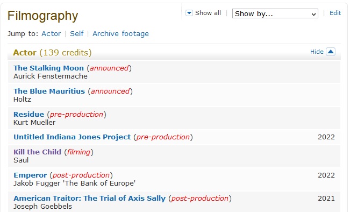Open the Emperor title link
Screen dimensions: 350x212
[x=30, y=175]
